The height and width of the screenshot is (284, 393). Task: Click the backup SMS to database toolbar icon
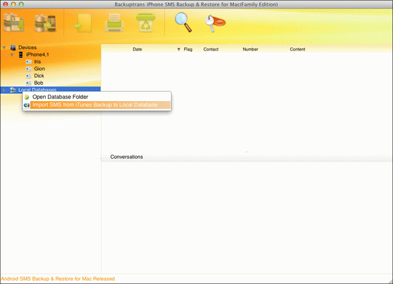14,22
